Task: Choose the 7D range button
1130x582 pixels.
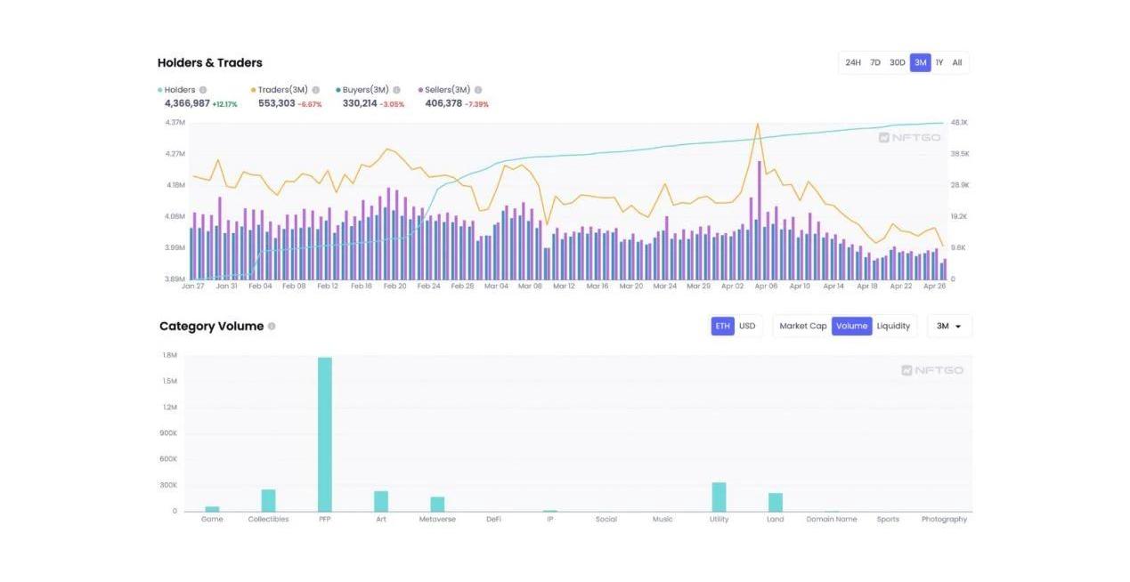Action: click(x=875, y=62)
